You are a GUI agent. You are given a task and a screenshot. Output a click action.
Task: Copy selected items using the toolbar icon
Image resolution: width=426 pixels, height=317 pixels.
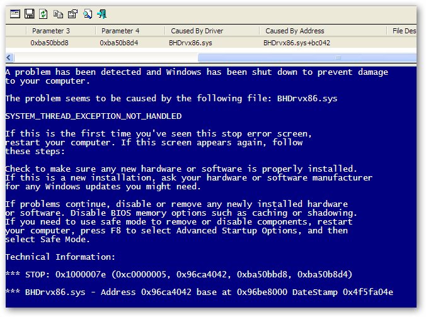point(58,14)
